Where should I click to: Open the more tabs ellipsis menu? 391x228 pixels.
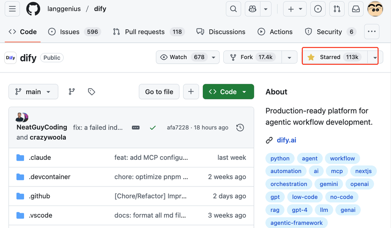[372, 32]
